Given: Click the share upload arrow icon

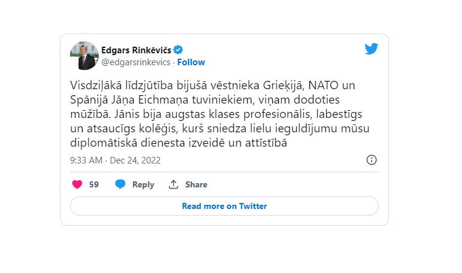Looking at the screenshot, I should click(x=174, y=184).
